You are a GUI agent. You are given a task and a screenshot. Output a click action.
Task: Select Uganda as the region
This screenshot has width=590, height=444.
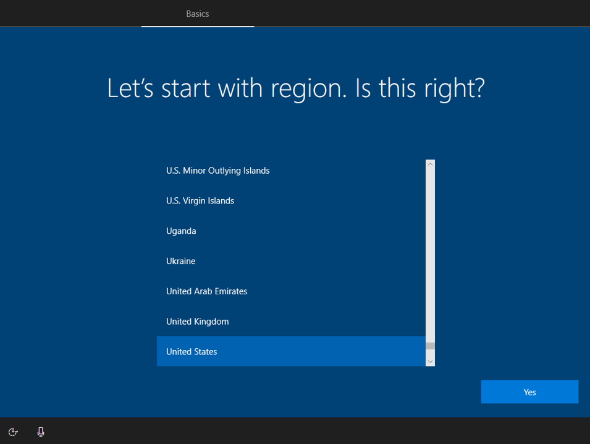tap(181, 231)
